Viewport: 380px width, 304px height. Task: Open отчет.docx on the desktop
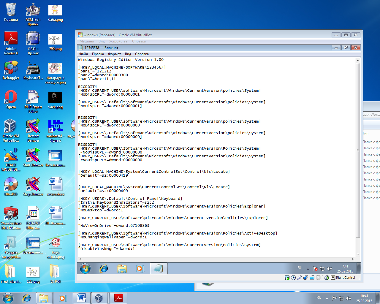(55, 186)
